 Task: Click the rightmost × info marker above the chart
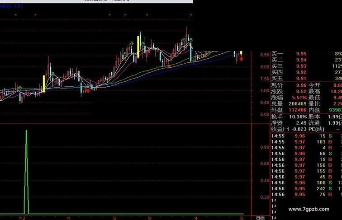click(191, 15)
